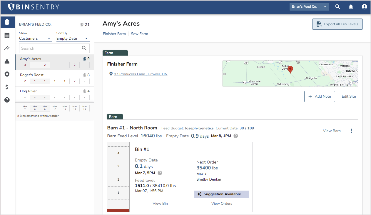
Task: Click the Joseph-Genetics feed budget link
Action: pyautogui.click(x=199, y=128)
